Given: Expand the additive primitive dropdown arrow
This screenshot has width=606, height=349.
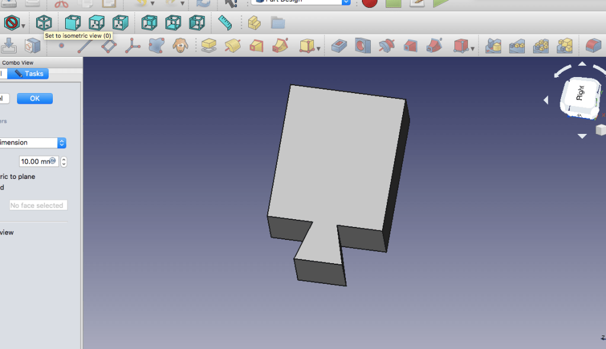Looking at the screenshot, I should point(319,48).
